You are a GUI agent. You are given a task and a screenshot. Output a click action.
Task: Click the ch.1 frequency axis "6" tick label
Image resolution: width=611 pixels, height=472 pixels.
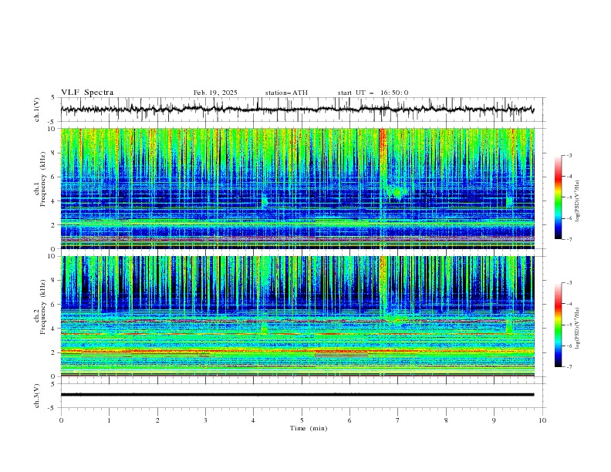[54, 177]
